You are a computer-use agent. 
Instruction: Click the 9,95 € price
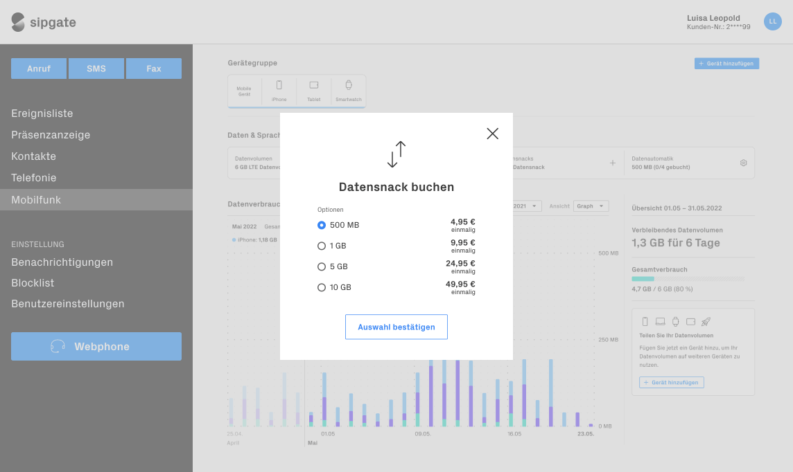463,243
